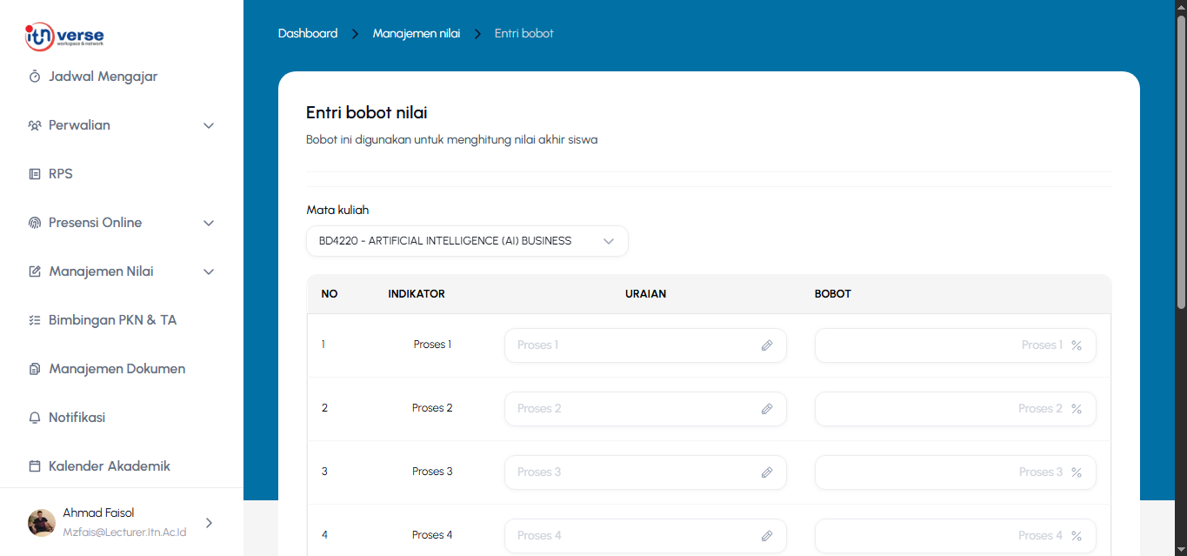Image resolution: width=1187 pixels, height=556 pixels.
Task: Click the percent icon in the Proses 4 bobot field
Action: 1077,536
